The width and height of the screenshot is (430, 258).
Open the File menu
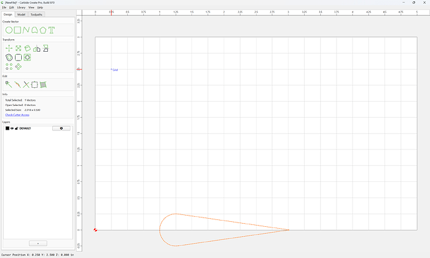[x=4, y=7]
